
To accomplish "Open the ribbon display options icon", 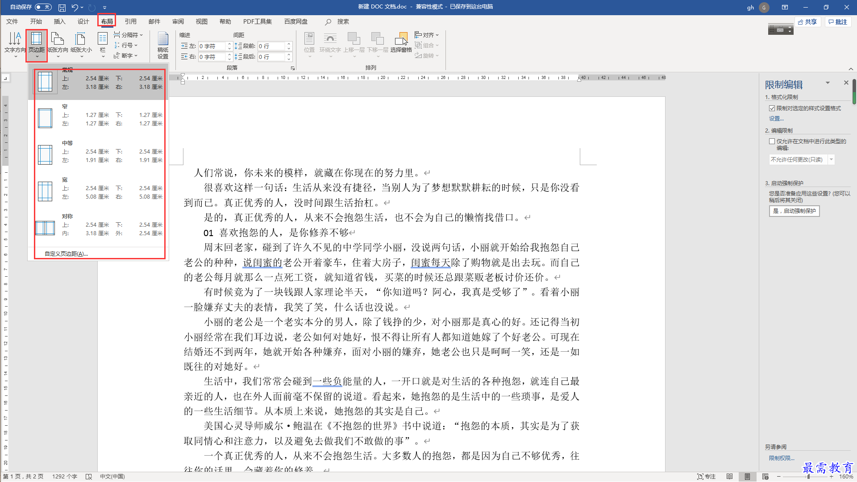I will (785, 7).
